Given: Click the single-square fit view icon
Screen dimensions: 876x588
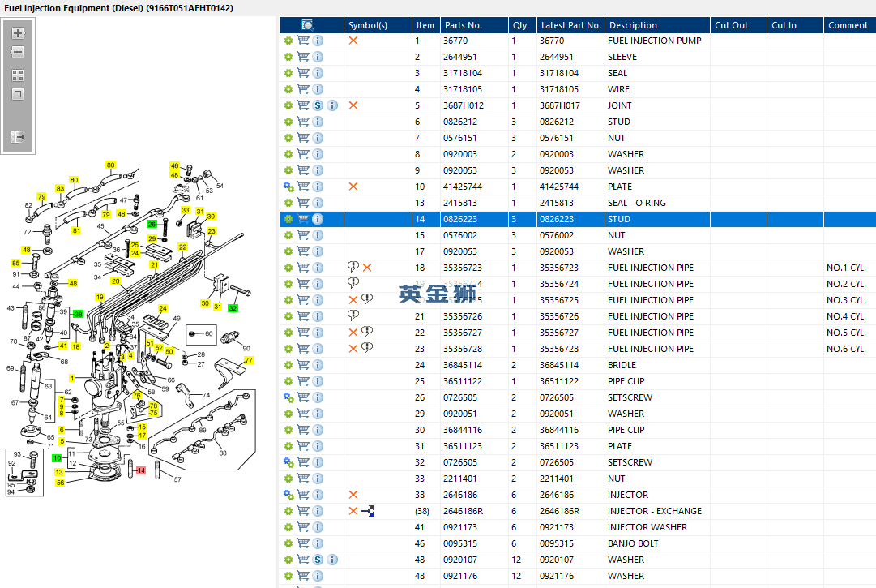Looking at the screenshot, I should (x=18, y=94).
